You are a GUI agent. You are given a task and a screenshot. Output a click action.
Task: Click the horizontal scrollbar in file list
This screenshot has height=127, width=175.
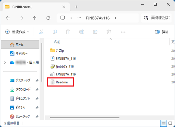[85, 118]
